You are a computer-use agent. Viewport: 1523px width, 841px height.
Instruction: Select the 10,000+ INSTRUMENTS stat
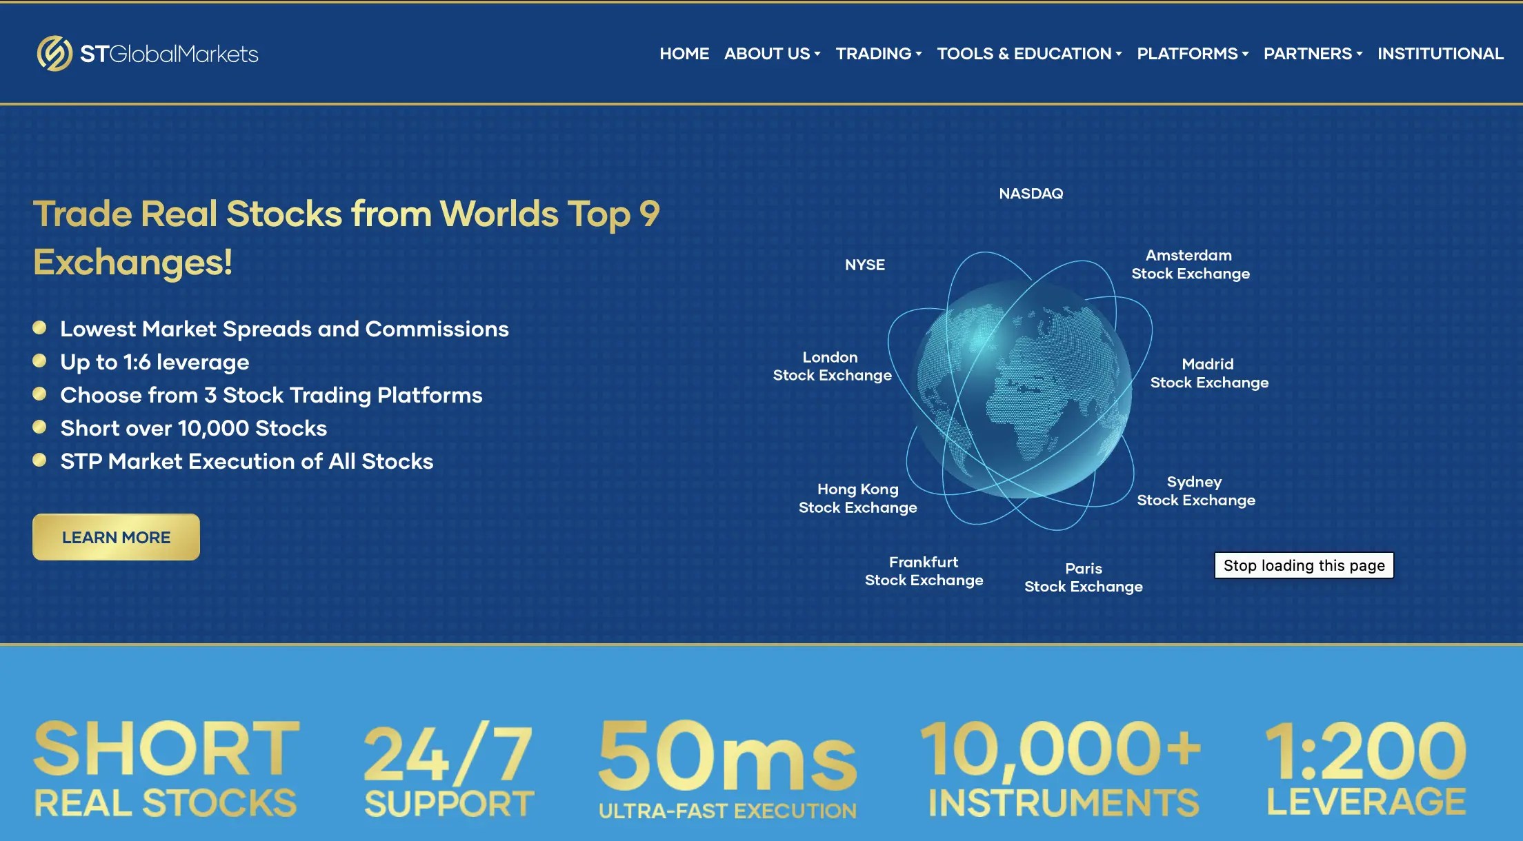pos(1062,772)
